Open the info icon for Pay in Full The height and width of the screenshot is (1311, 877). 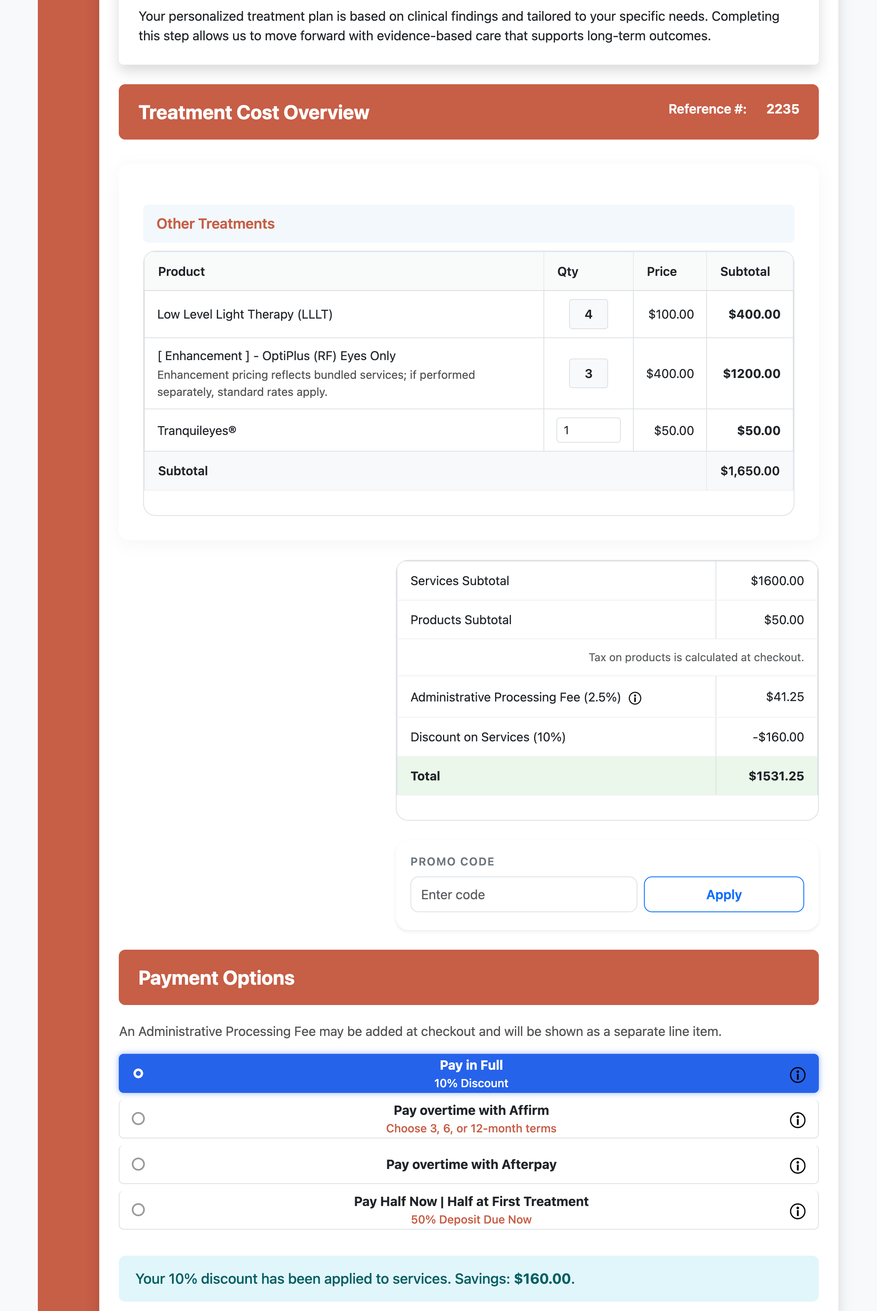click(x=798, y=1074)
